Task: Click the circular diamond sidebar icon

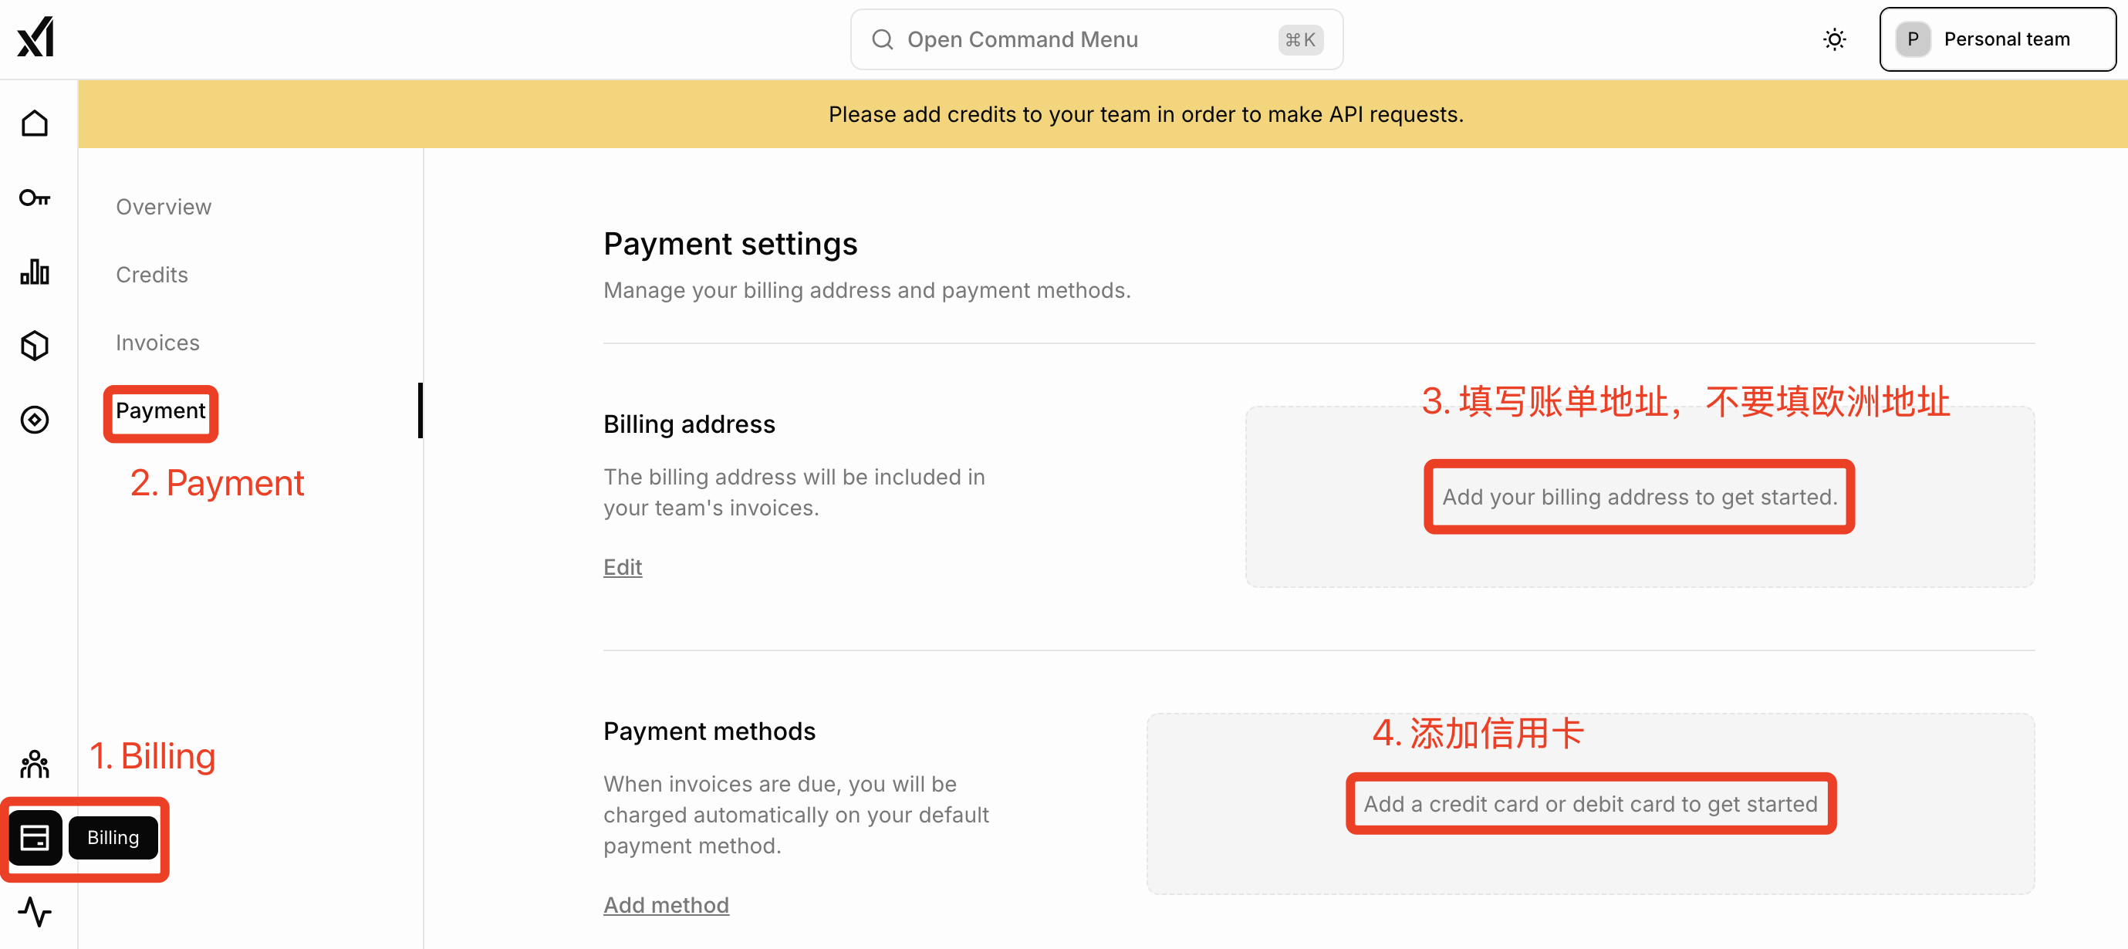Action: click(35, 420)
